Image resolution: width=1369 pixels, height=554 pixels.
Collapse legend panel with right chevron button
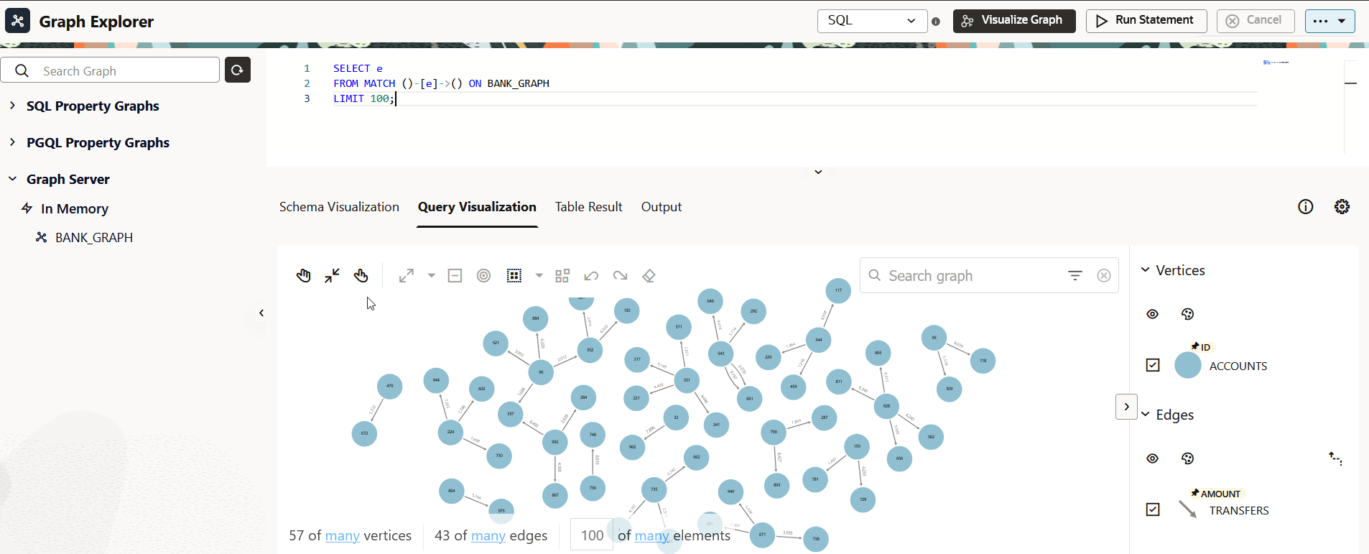(x=1126, y=407)
